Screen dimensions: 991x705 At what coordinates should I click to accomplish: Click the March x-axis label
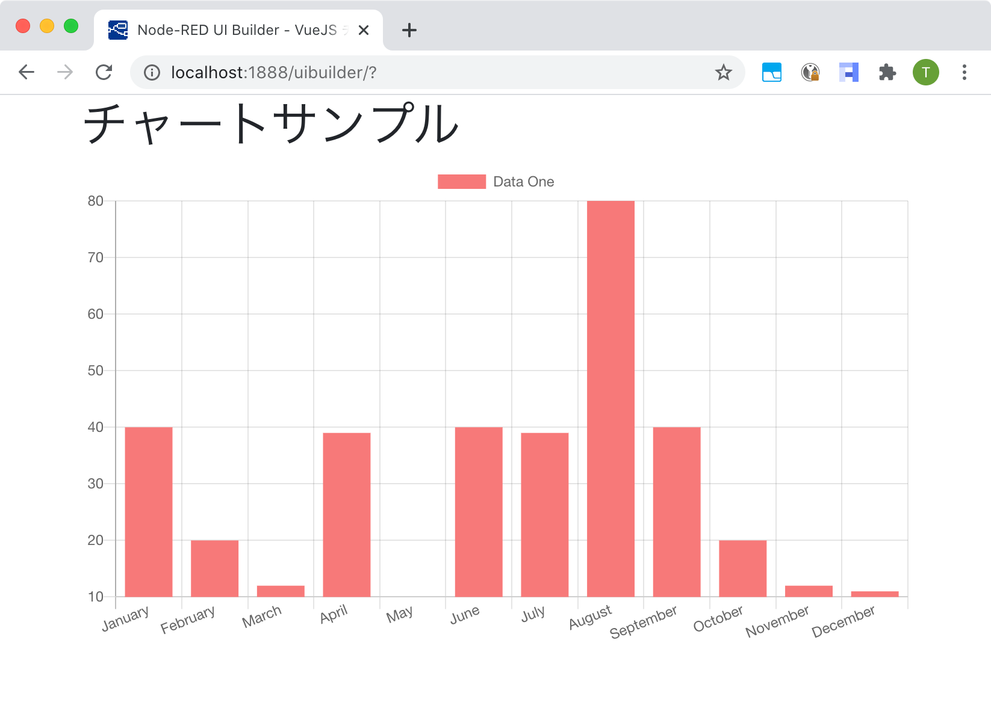[262, 617]
